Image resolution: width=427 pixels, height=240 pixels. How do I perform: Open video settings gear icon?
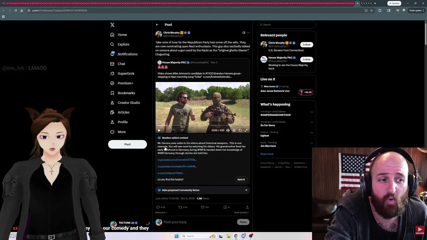[234, 130]
